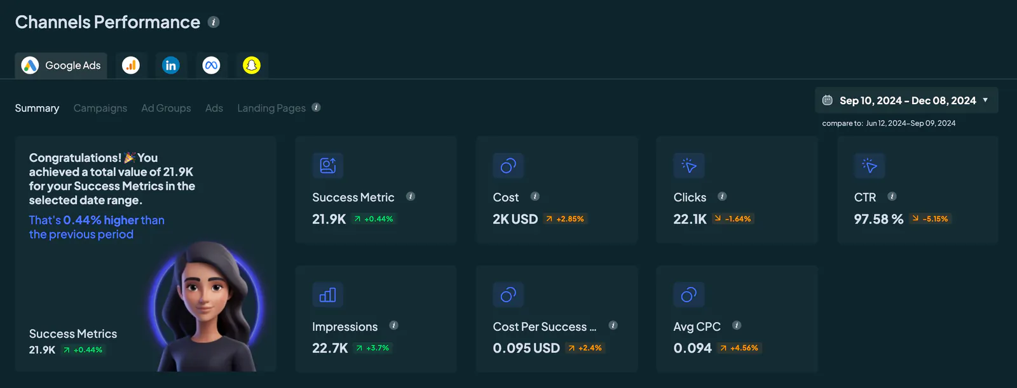Image resolution: width=1017 pixels, height=388 pixels.
Task: Open the Google Analytics channel tab
Action: pyautogui.click(x=131, y=65)
